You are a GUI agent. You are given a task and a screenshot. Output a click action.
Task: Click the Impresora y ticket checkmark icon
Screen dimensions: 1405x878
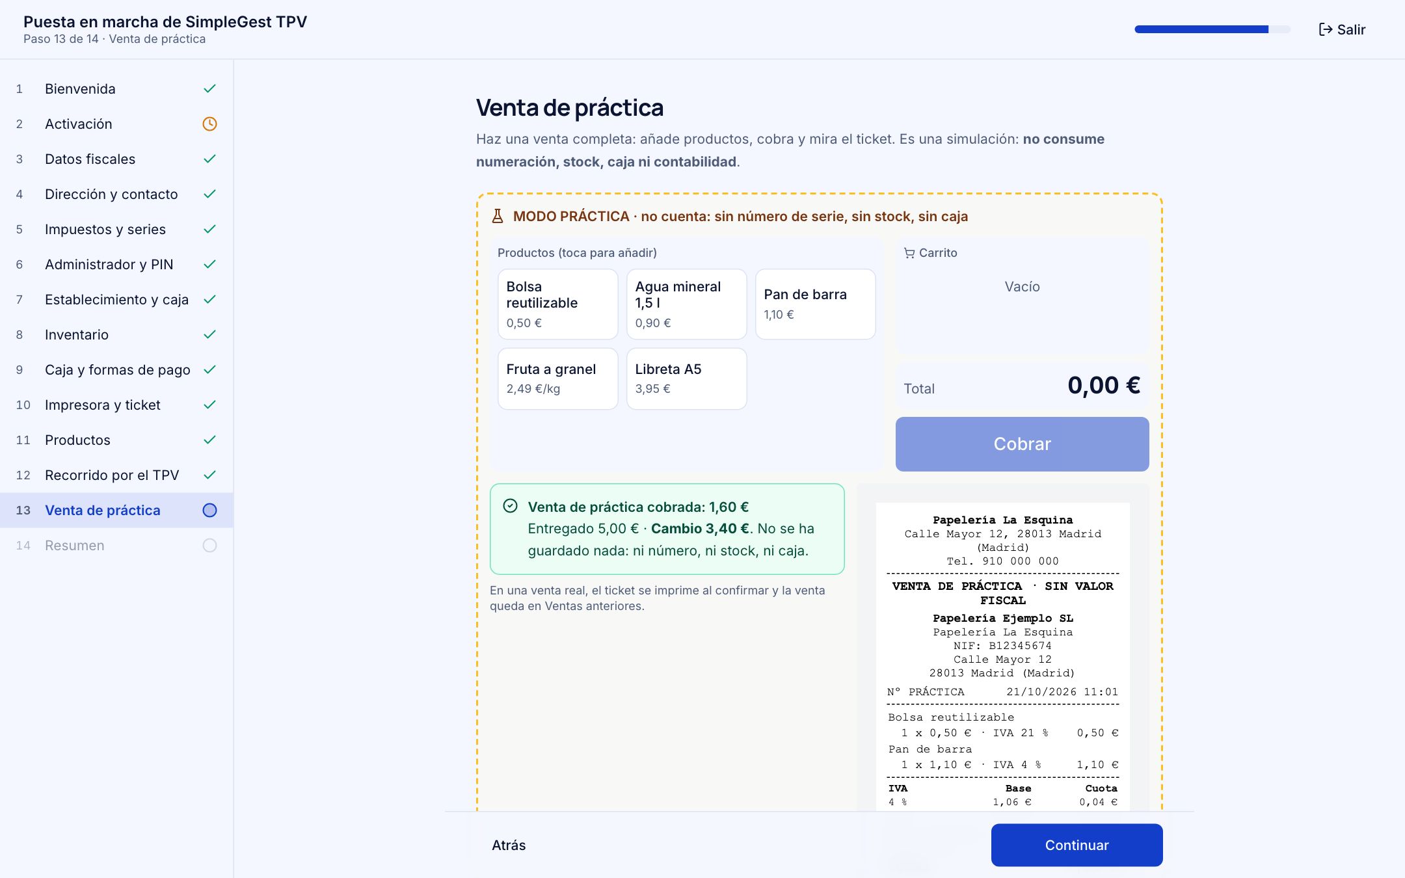click(x=209, y=405)
